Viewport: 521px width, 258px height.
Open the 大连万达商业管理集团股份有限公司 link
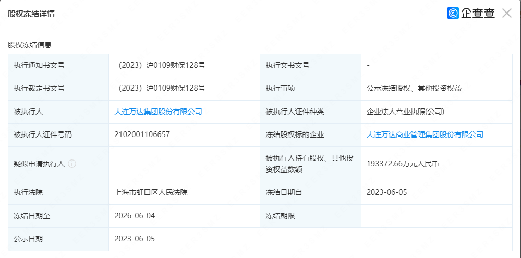click(x=425, y=134)
